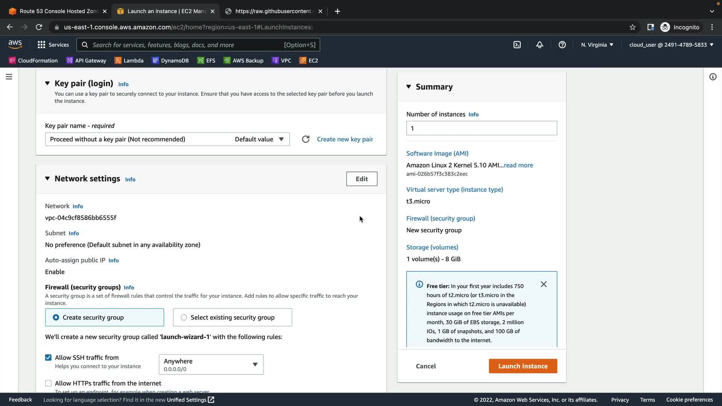This screenshot has height=406, width=722.
Task: Uncheck Allow SSH traffic from checkbox
Action: (48, 358)
